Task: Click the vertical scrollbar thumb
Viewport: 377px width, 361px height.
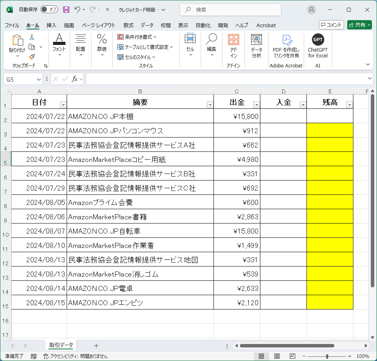Action: [372, 191]
